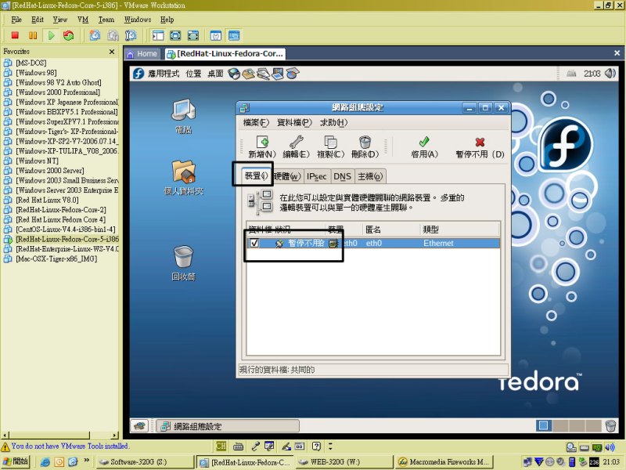Select [Mac-OSX-Tiger-x86_IMG] favorite
This screenshot has width=626, height=470.
coord(56,258)
